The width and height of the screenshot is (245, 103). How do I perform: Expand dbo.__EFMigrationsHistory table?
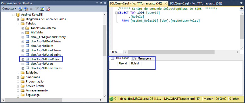23,37
